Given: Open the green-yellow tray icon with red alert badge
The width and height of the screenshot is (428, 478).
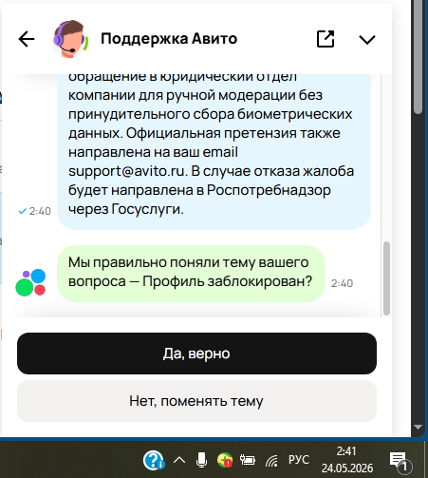Looking at the screenshot, I should 225,460.
